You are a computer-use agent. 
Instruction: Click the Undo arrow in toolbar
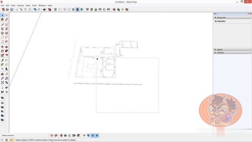tap(35, 9)
